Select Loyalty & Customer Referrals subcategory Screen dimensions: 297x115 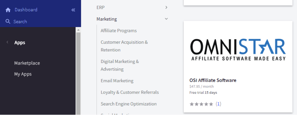[x=130, y=92]
